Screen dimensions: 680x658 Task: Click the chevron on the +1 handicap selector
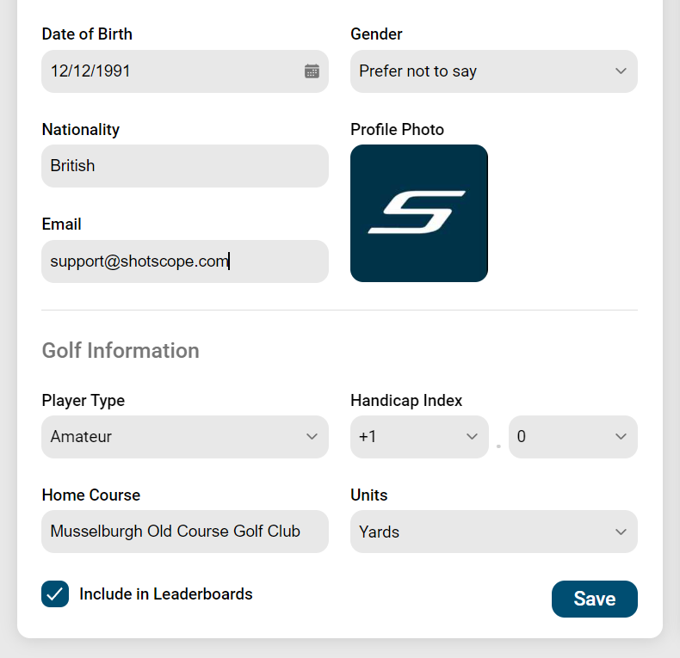click(x=472, y=436)
